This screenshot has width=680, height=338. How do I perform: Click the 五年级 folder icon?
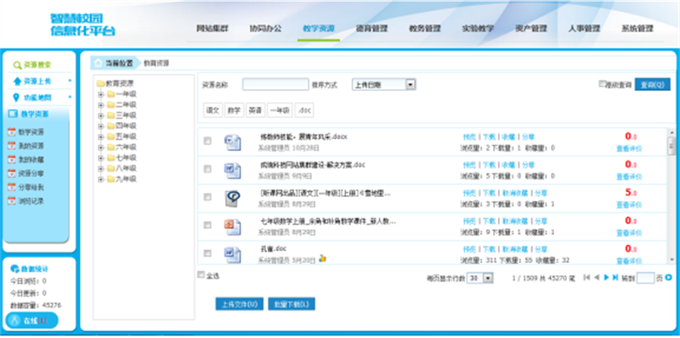click(111, 137)
